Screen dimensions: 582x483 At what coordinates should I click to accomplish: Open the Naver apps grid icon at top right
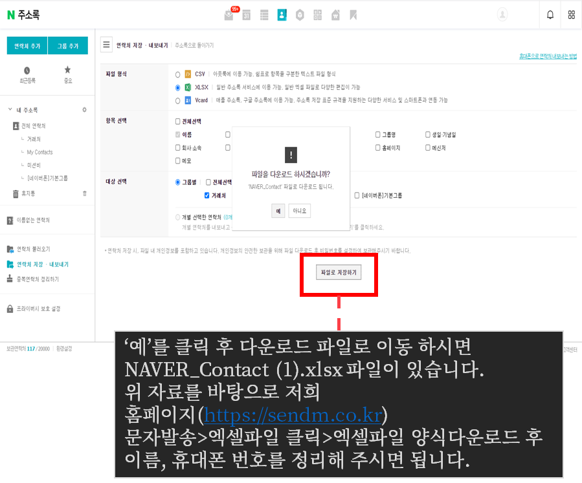coord(572,15)
